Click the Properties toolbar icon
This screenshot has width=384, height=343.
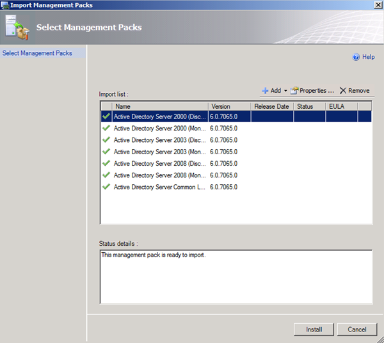(294, 91)
